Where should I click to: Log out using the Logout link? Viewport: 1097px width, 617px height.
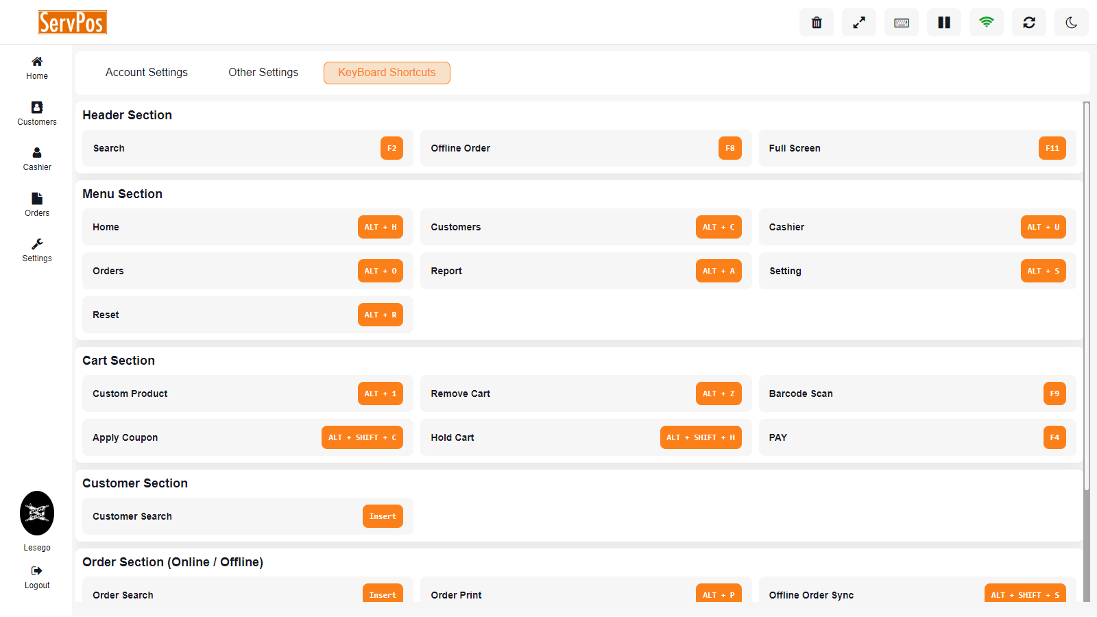37,578
